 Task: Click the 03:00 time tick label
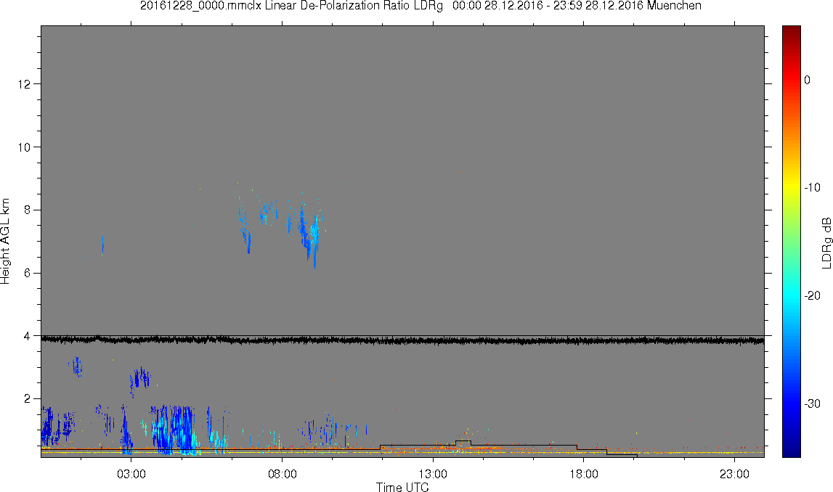click(131, 474)
